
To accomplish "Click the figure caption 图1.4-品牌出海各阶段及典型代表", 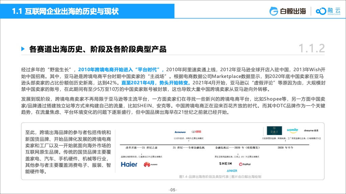I will (204, 176).
